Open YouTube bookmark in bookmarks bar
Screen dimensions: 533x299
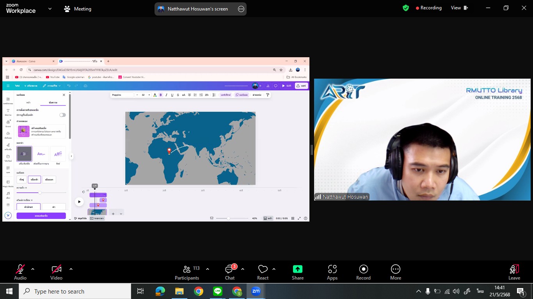(53, 77)
